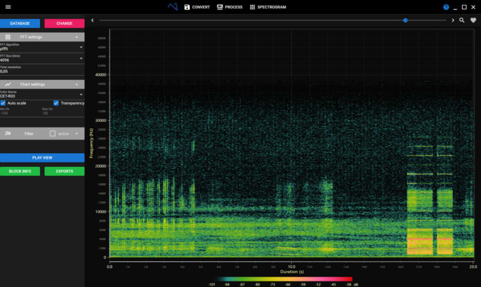Click the Duration (s) axis title

coord(292,272)
